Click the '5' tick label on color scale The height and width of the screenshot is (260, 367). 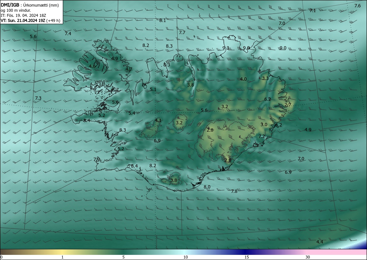(x=123, y=257)
